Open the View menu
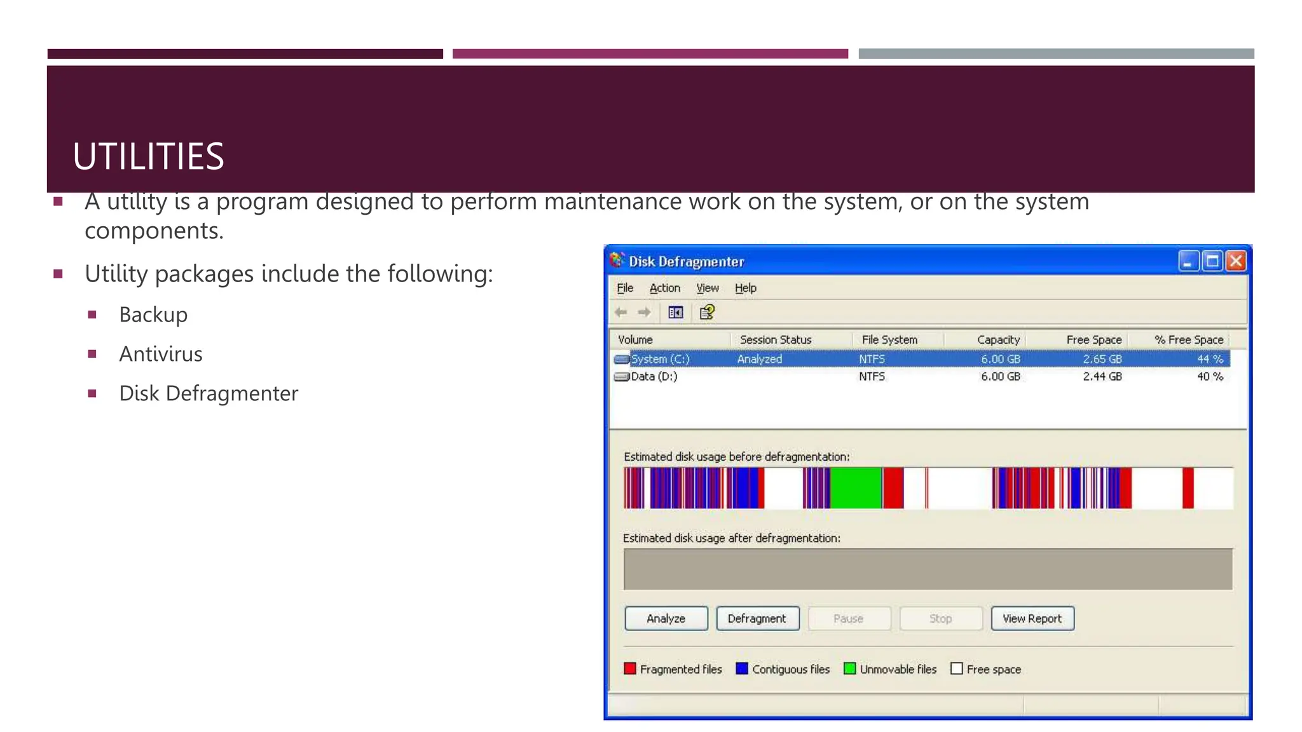This screenshot has height=732, width=1302. 708,288
